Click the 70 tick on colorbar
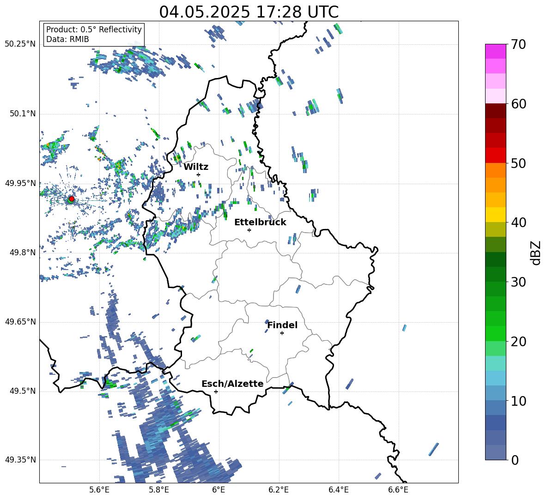 [x=518, y=45]
